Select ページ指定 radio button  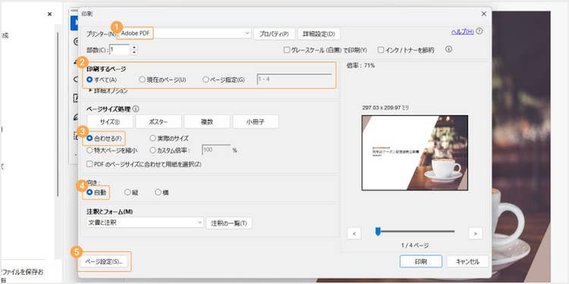pyautogui.click(x=206, y=80)
